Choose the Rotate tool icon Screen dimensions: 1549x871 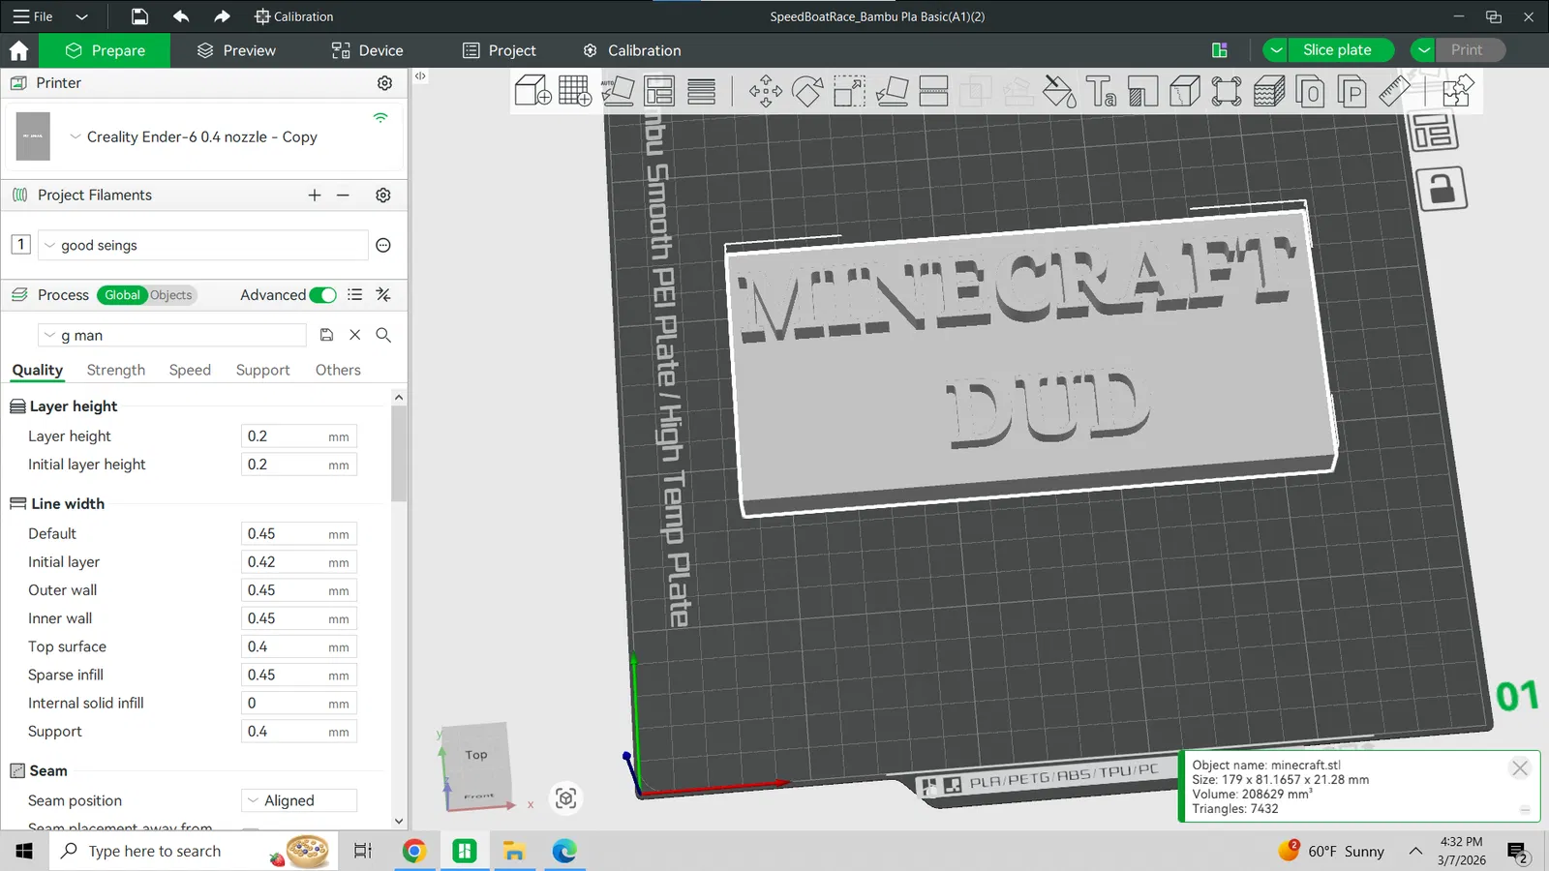pyautogui.click(x=806, y=91)
